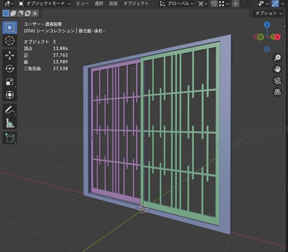
Task: Select the Move tool
Action: (10, 55)
